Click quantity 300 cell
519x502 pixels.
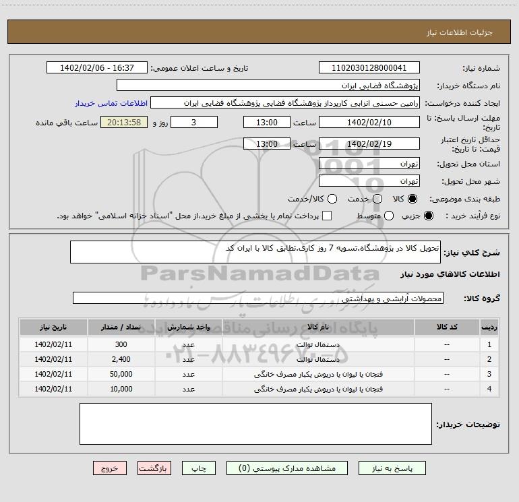pos(121,344)
